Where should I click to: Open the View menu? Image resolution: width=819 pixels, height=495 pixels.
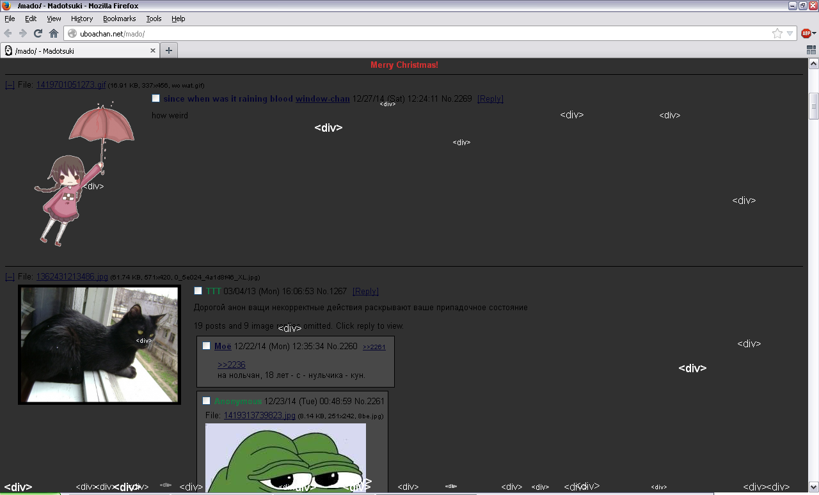pos(54,19)
